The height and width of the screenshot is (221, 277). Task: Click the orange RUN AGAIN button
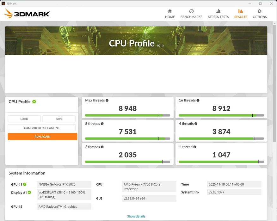click(42, 137)
